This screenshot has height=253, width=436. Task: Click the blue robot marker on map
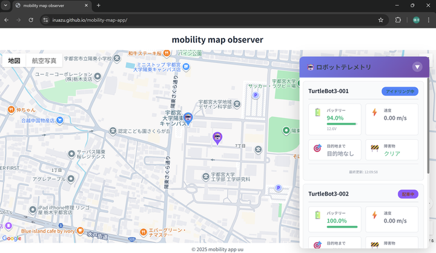(188, 118)
